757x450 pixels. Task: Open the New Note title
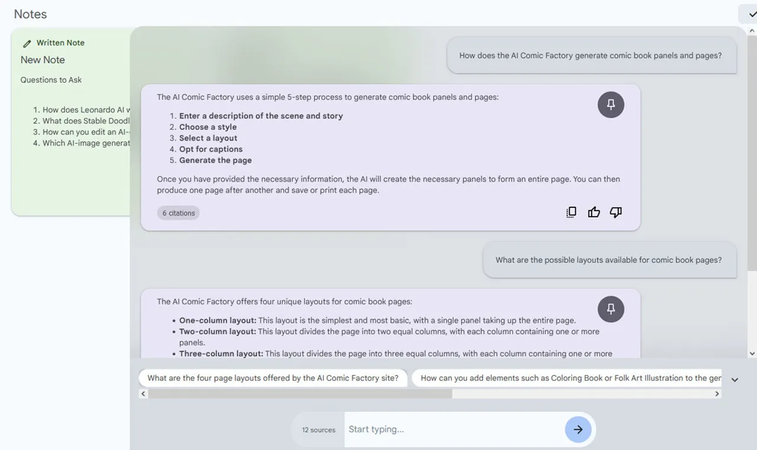click(43, 60)
